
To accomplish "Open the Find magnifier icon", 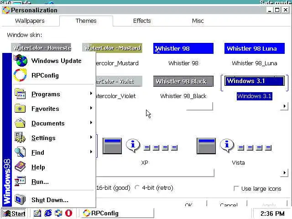I will [x=20, y=152].
